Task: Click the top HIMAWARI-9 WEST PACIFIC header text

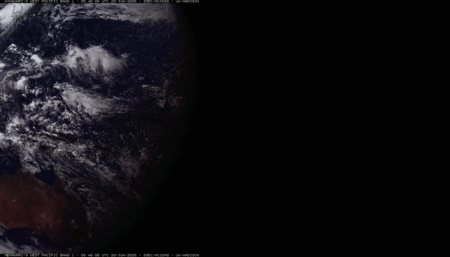Action: point(31,1)
